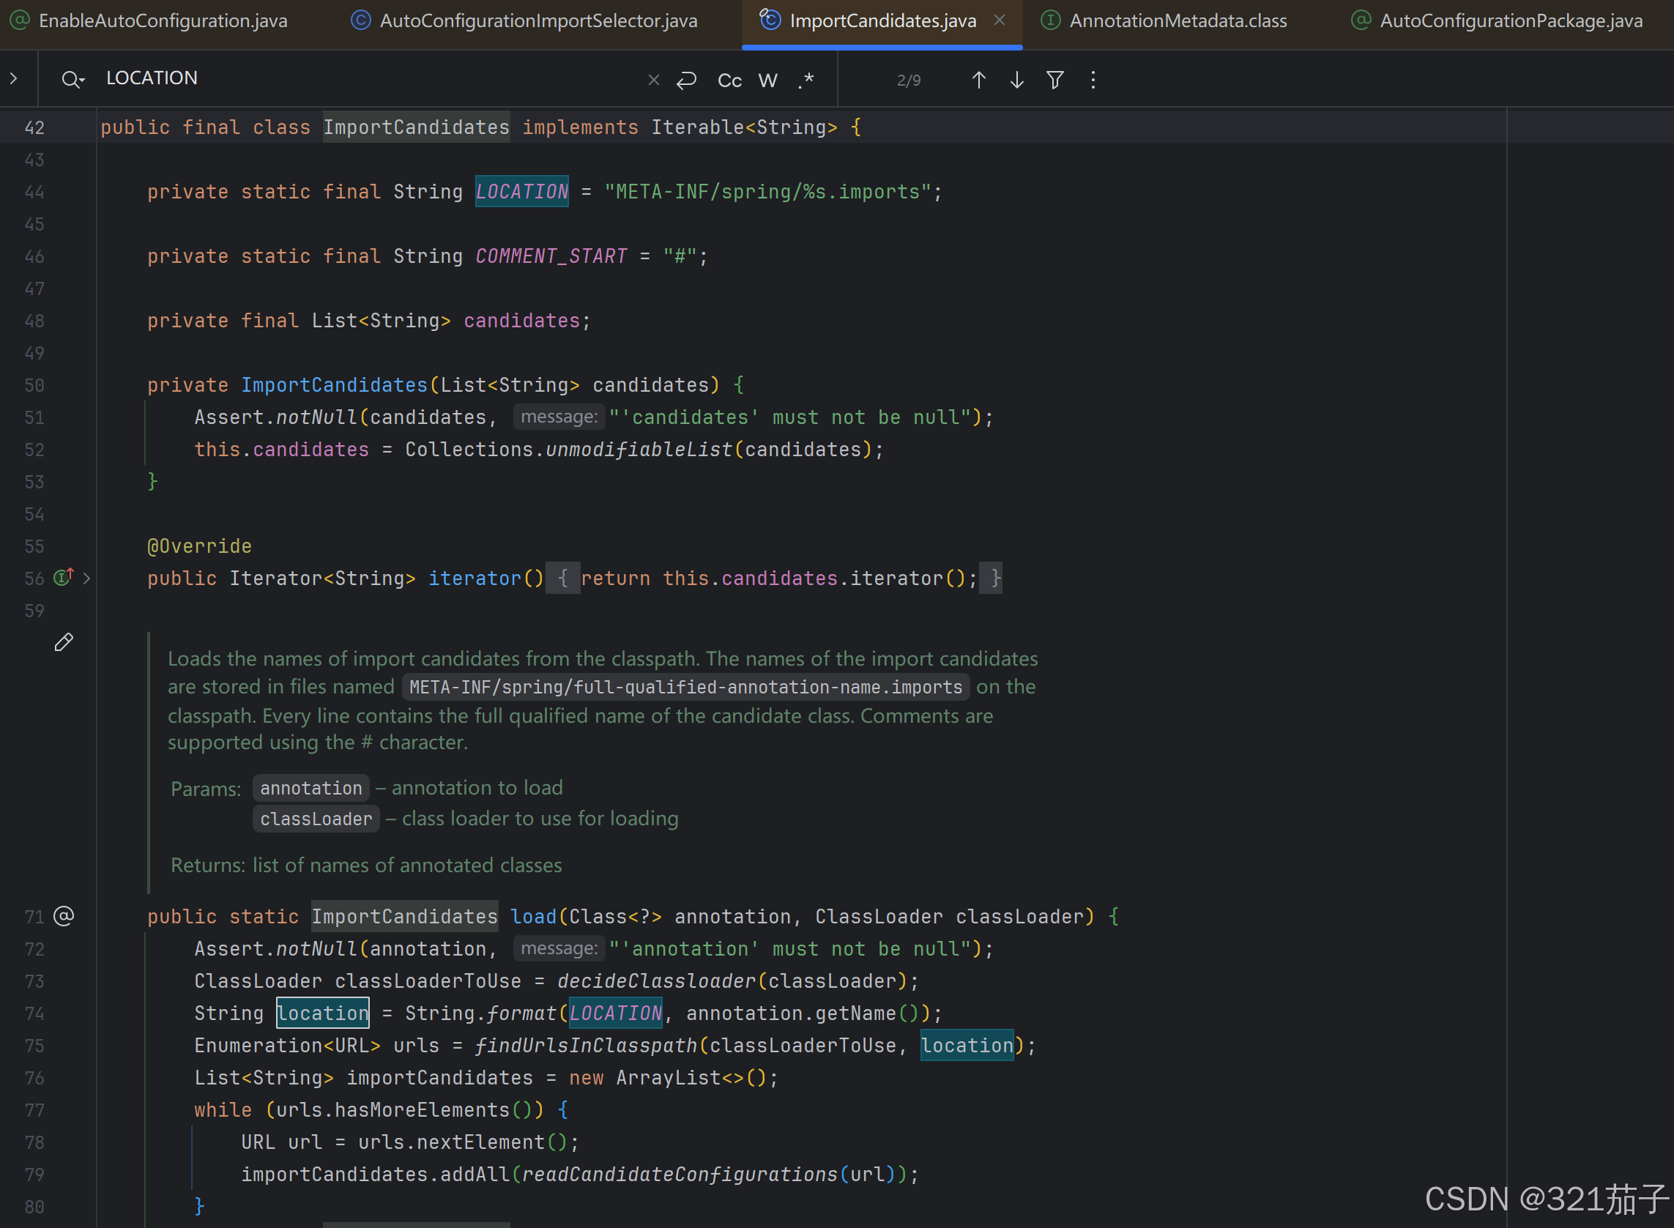Go to next search occurrence arrow
This screenshot has width=1674, height=1228.
point(1016,80)
